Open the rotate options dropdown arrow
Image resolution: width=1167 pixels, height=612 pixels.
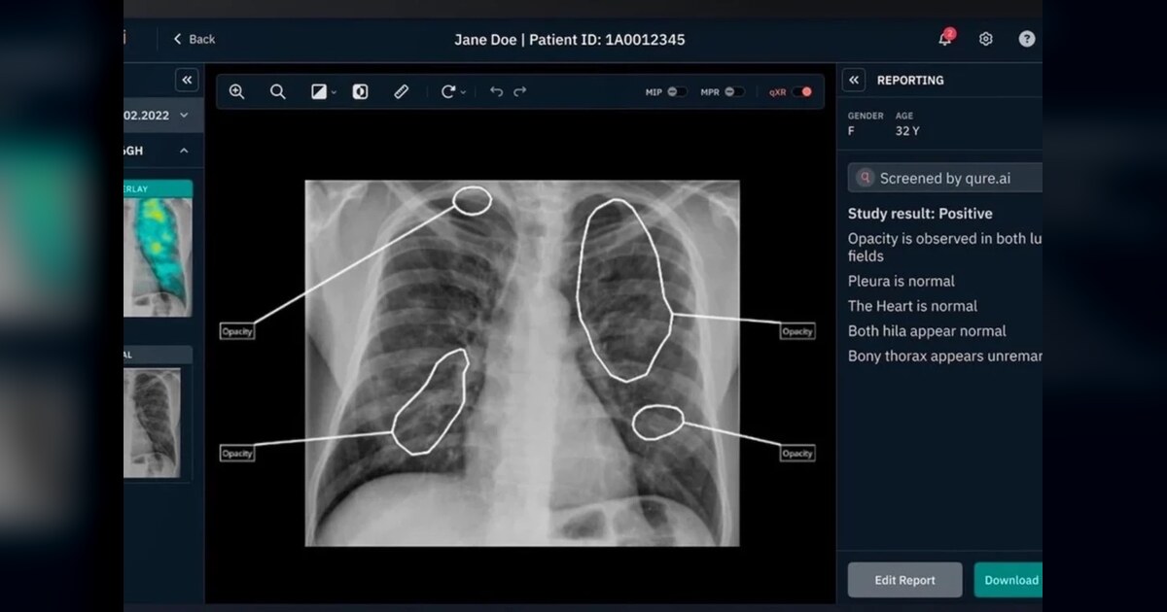click(x=464, y=92)
